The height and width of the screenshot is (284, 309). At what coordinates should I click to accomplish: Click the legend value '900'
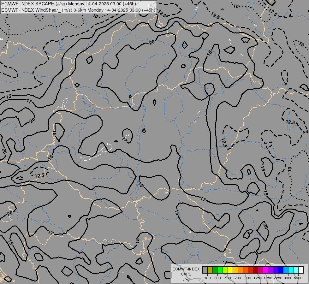248,278
